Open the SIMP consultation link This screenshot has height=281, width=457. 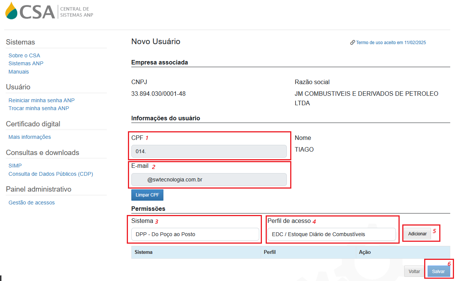pyautogui.click(x=15, y=166)
